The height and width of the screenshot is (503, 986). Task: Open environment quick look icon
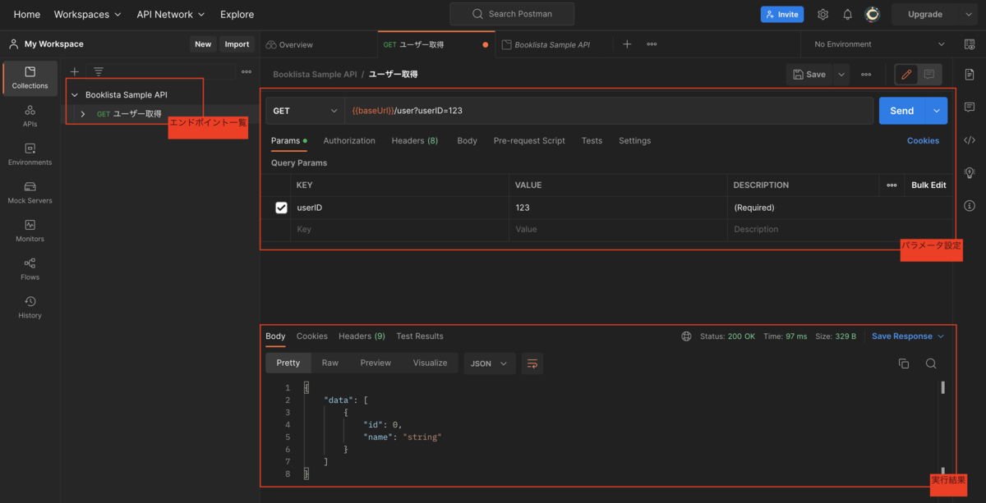pyautogui.click(x=970, y=44)
